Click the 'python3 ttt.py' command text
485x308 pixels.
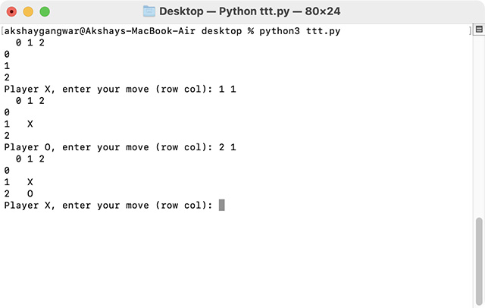(x=300, y=31)
